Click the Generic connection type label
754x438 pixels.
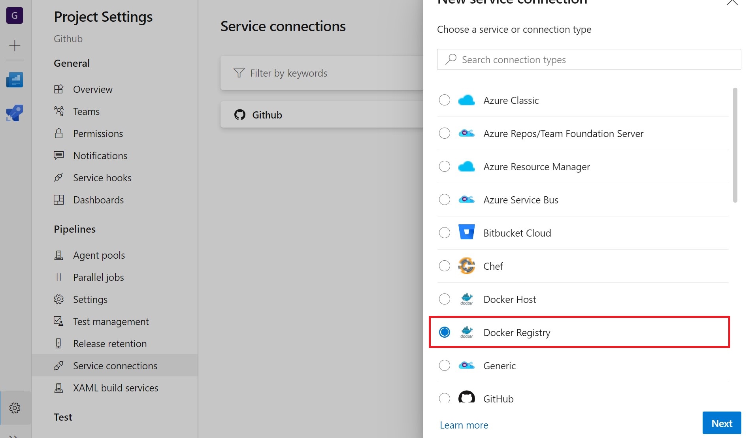[500, 366]
